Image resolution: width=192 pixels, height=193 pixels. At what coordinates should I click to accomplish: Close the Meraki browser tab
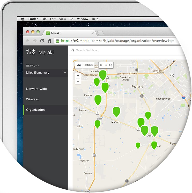click(93, 33)
